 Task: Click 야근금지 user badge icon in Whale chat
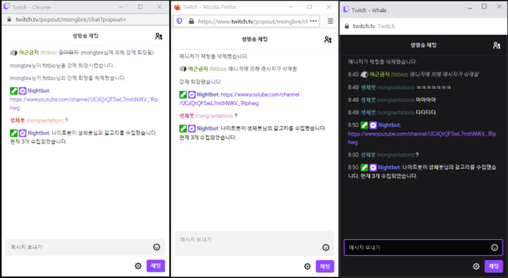(x=365, y=74)
